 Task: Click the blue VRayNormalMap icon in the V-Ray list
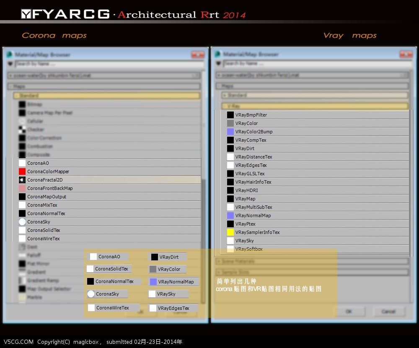coord(230,216)
